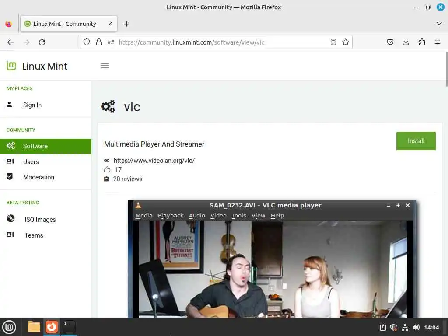
Task: Click the notification tray icon beside shield
Action: click(382, 327)
